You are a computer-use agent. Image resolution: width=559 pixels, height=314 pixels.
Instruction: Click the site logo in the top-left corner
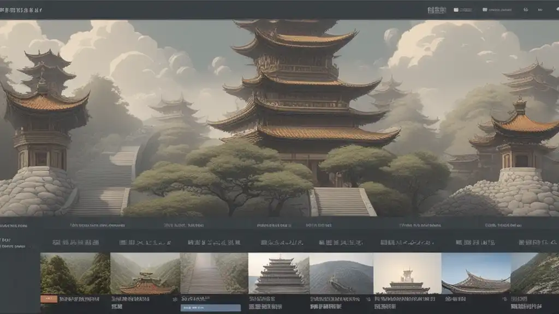click(22, 10)
